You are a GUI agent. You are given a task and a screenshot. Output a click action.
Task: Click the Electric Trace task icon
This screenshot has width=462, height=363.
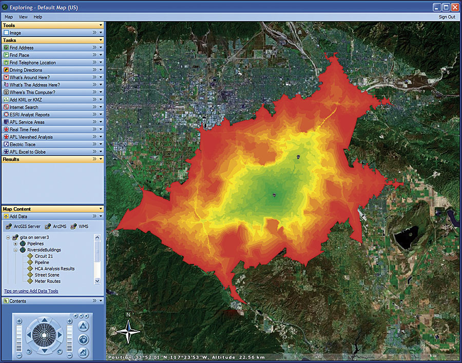click(x=6, y=144)
